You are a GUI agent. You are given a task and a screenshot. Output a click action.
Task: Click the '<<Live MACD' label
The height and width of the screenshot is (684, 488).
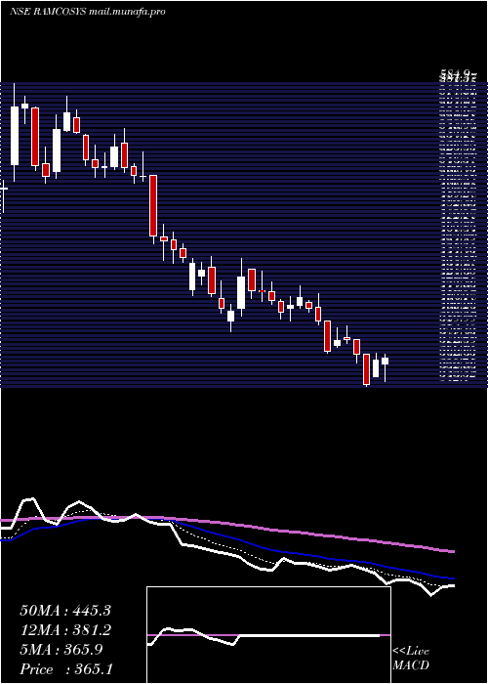411,659
